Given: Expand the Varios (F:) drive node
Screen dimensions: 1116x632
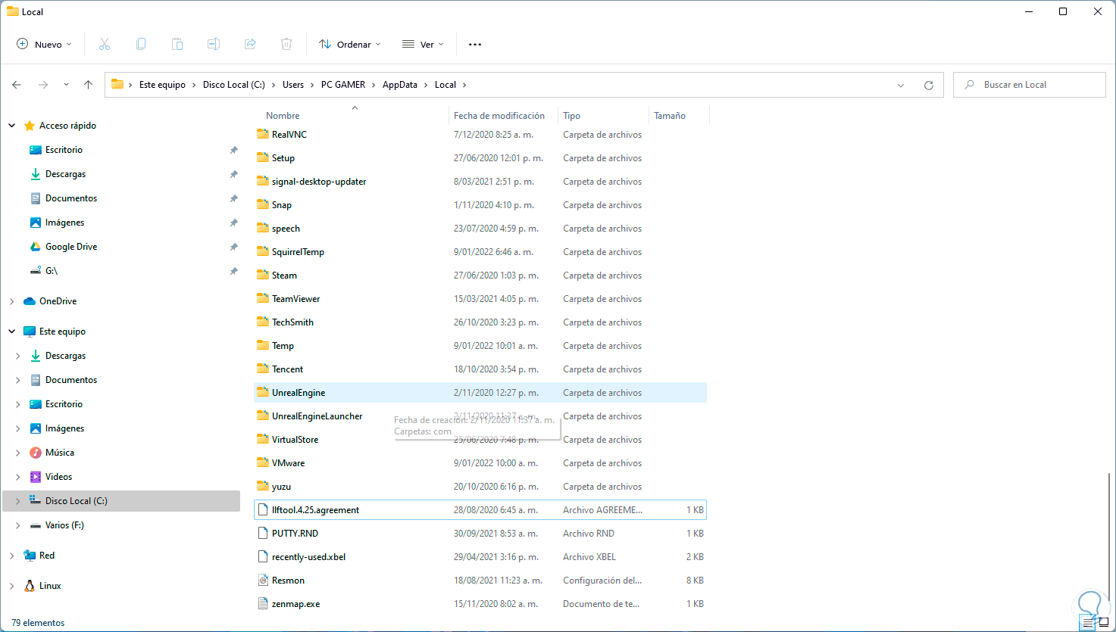Looking at the screenshot, I should 18,525.
